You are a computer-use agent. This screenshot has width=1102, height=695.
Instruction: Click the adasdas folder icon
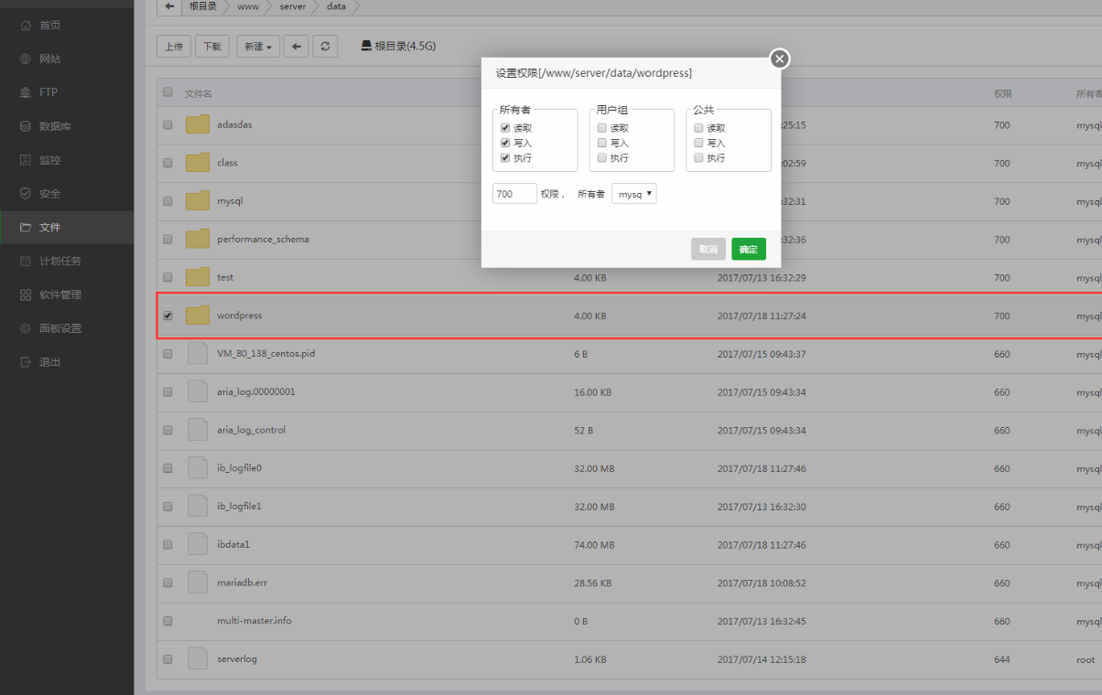pos(198,125)
